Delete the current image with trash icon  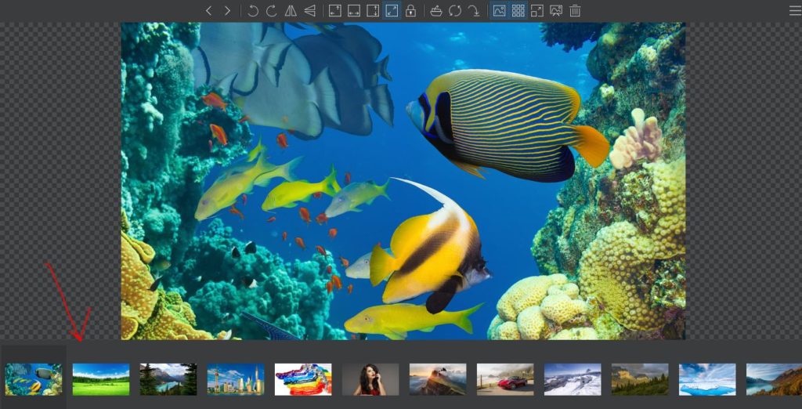pyautogui.click(x=575, y=11)
